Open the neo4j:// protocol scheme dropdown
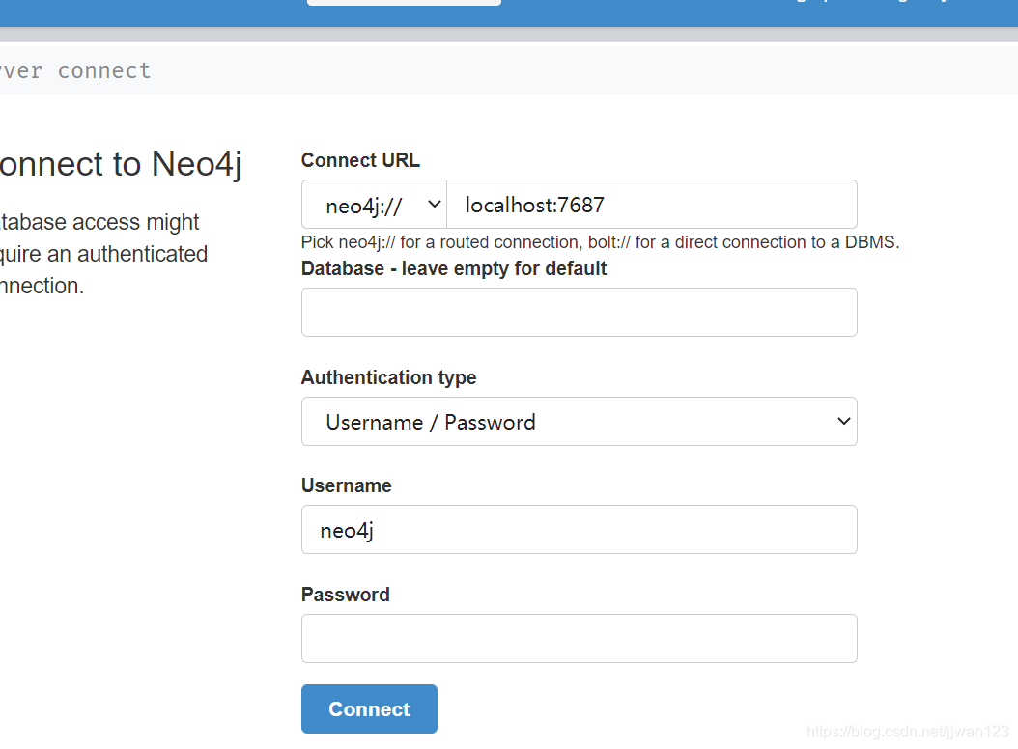1018x749 pixels. click(374, 205)
